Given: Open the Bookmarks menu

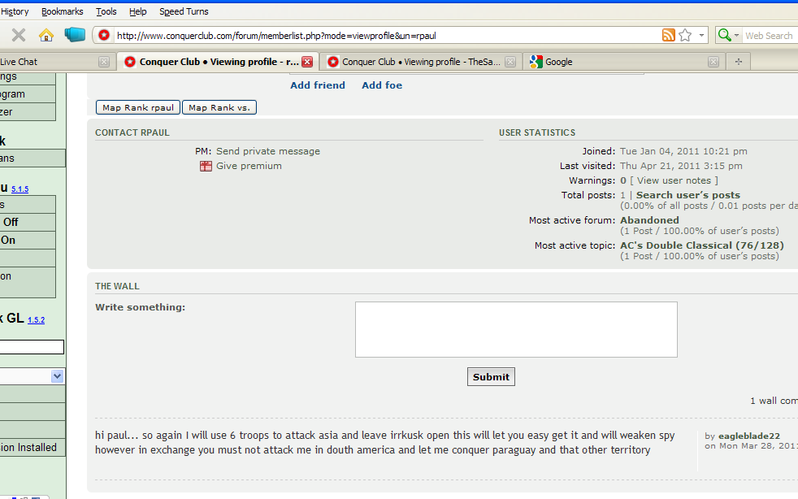Looking at the screenshot, I should click(x=63, y=11).
